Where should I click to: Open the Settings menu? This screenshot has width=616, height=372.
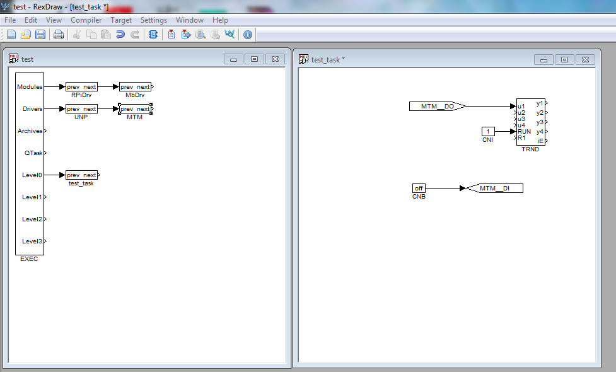point(154,20)
